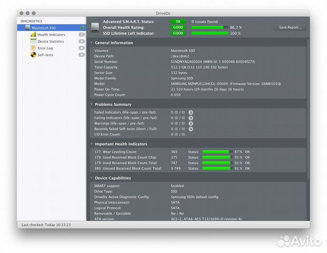Image resolution: width=327 pixels, height=253 pixels.
Task: Collapse the Important Health Indicators section
Action: 91,144
